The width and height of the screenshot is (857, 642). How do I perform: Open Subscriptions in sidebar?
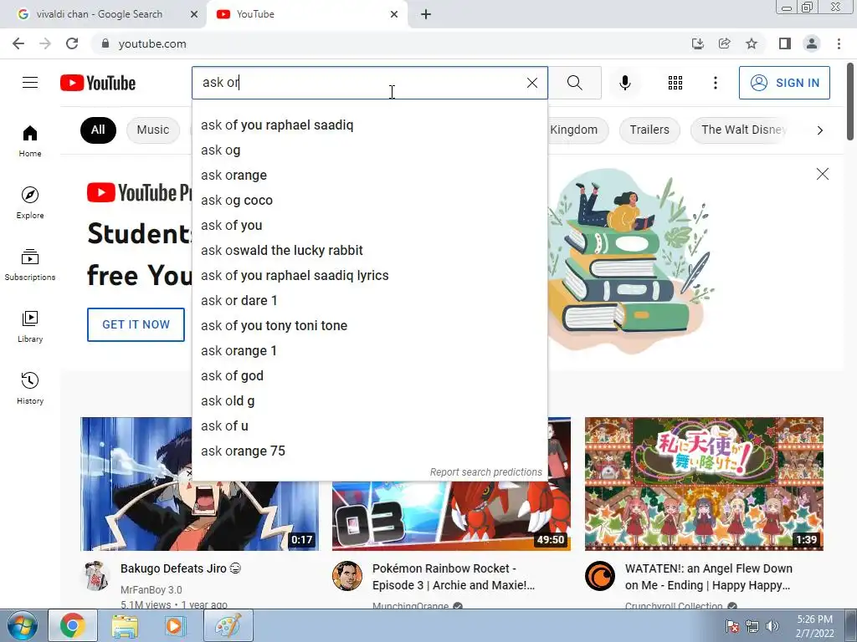click(30, 264)
